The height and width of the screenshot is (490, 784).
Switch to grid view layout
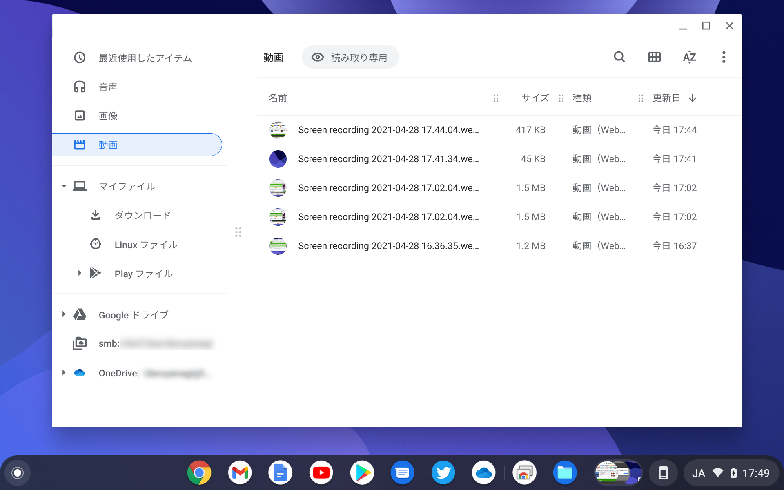(654, 57)
